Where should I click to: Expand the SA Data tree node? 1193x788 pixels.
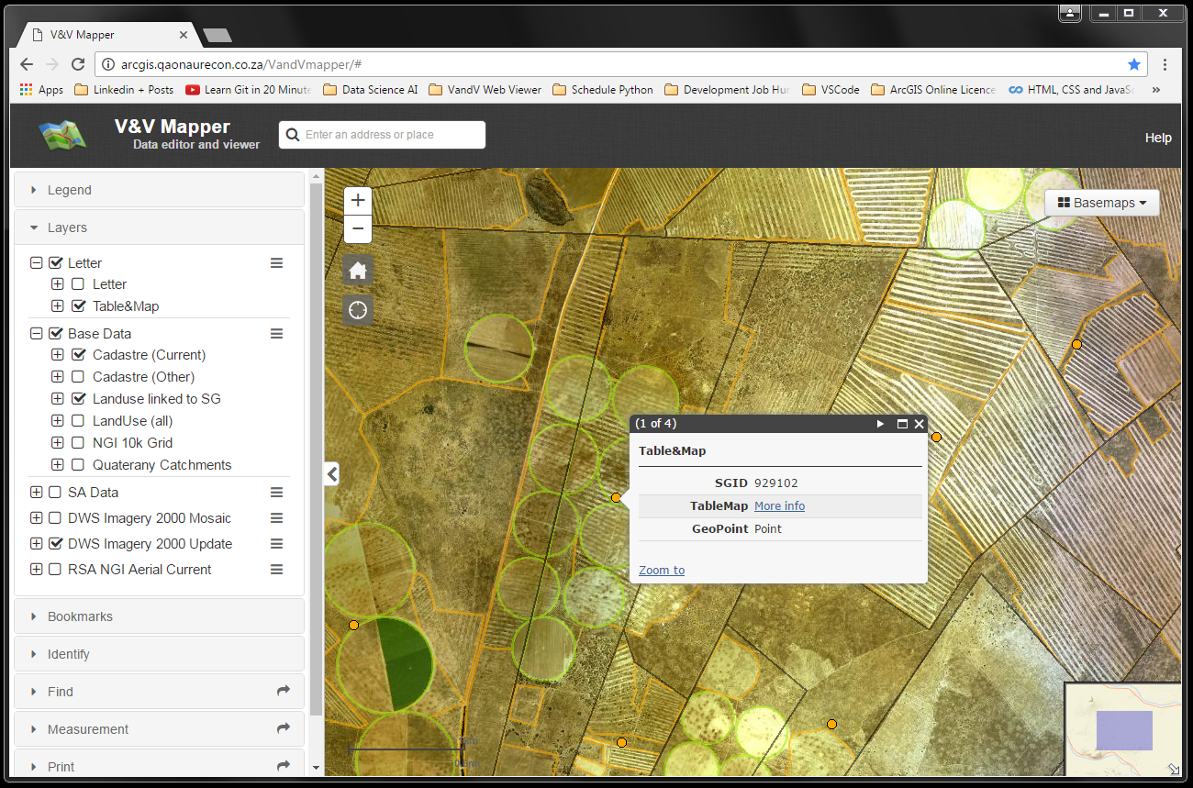37,493
